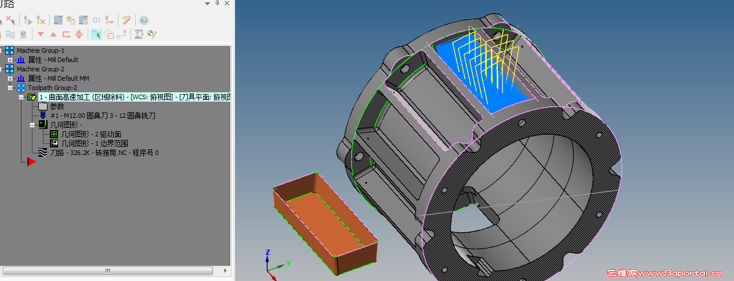Click the red insert arrow marker
734x281 pixels.
click(31, 162)
